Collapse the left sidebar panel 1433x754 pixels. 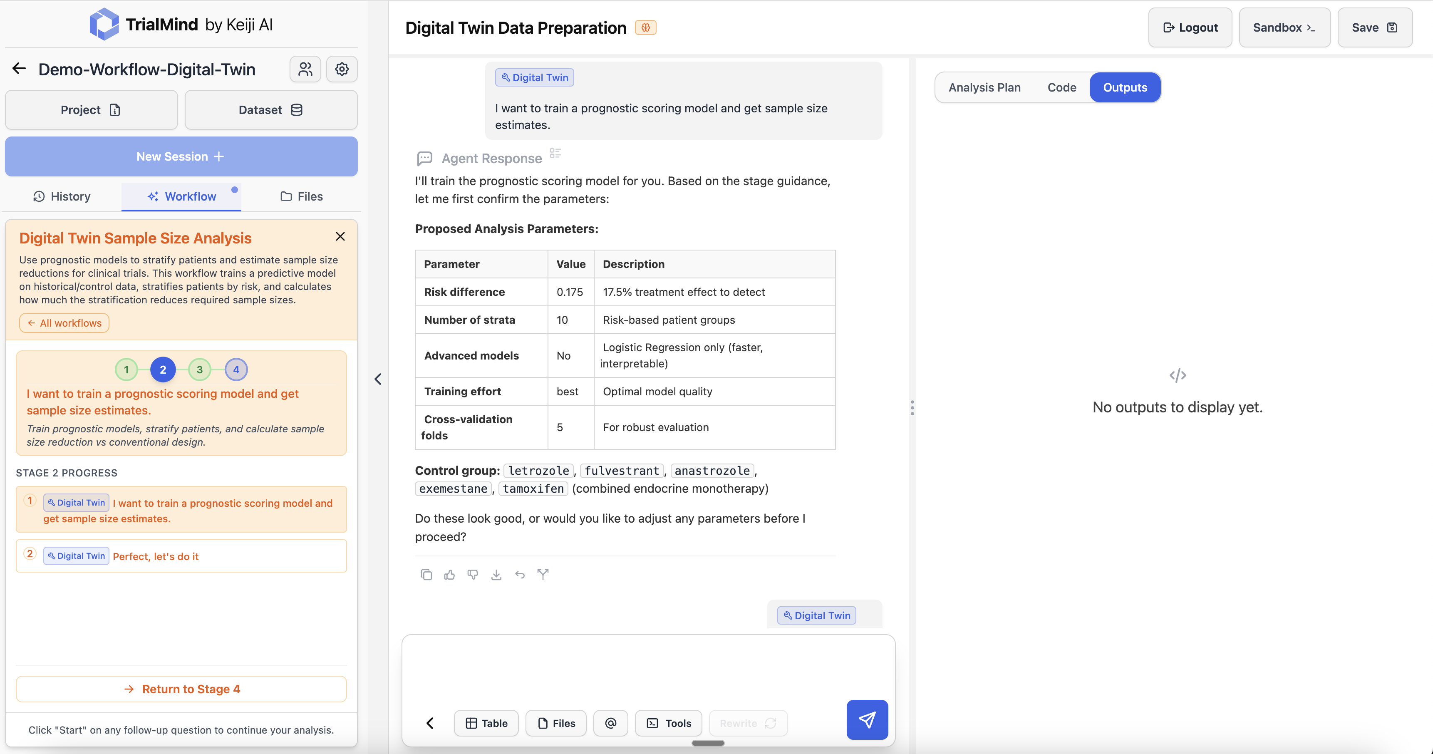(x=378, y=379)
